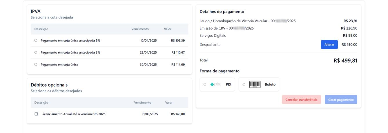Viewport: 388px width, 133px height.
Task: Click Licenciamento Anual até o vencimento label
Action: pos(73,114)
